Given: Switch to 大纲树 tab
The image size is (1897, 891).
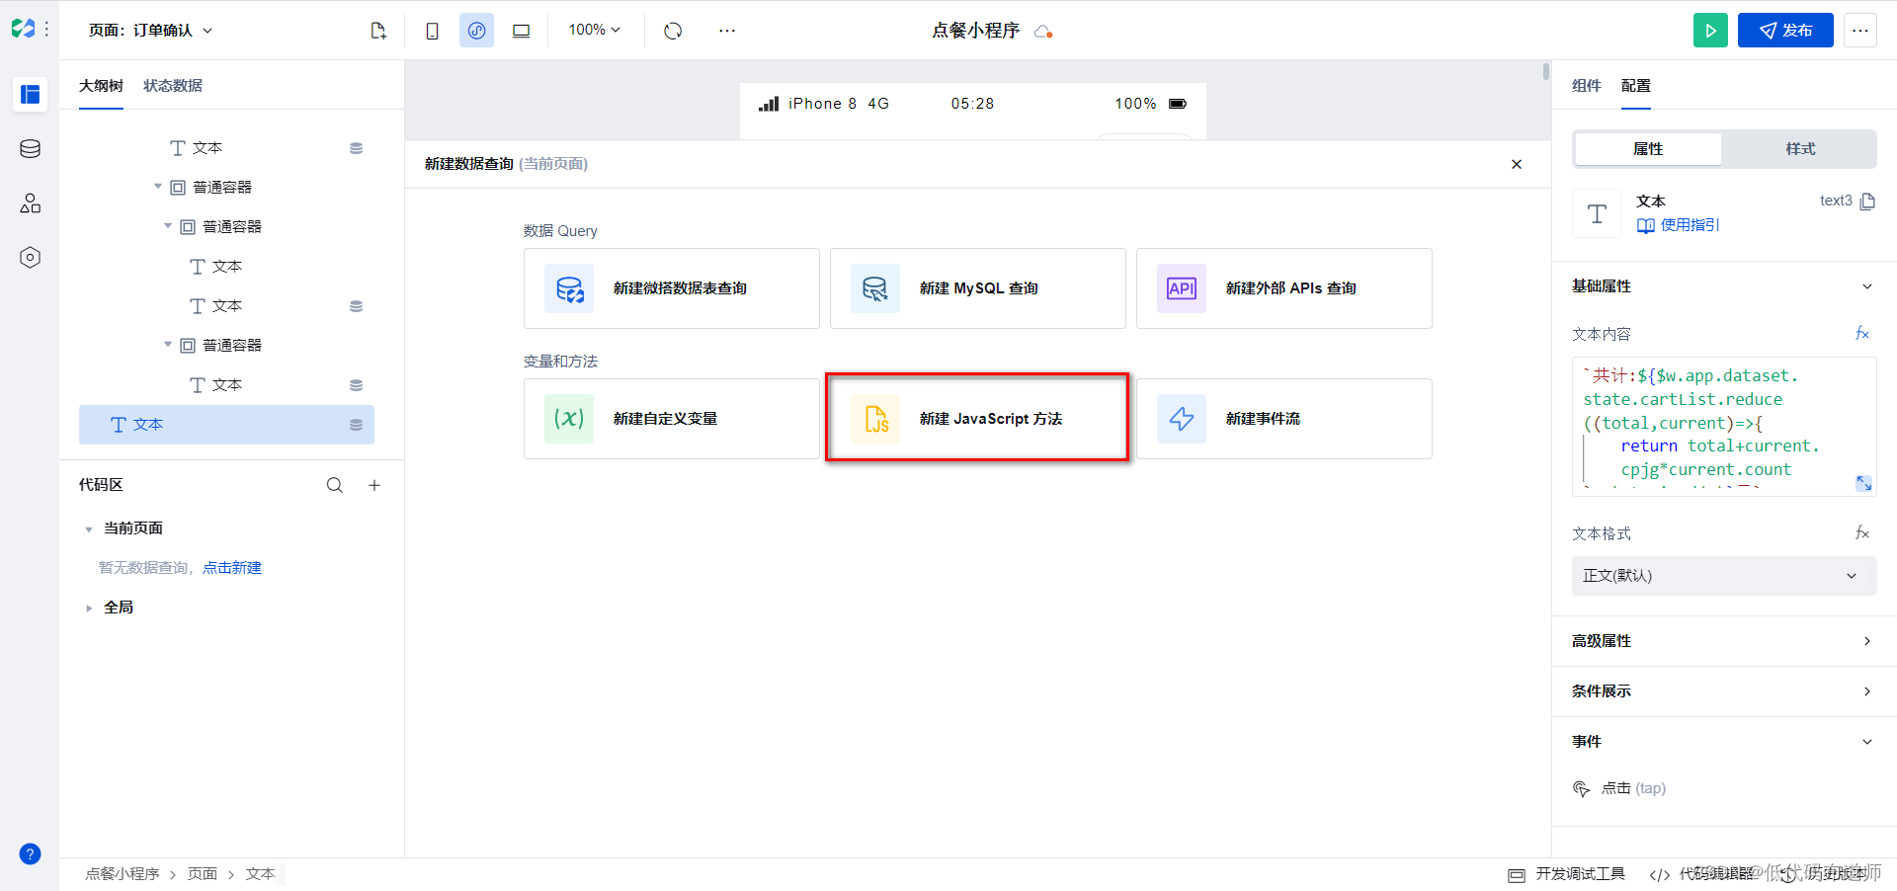Looking at the screenshot, I should coord(101,86).
